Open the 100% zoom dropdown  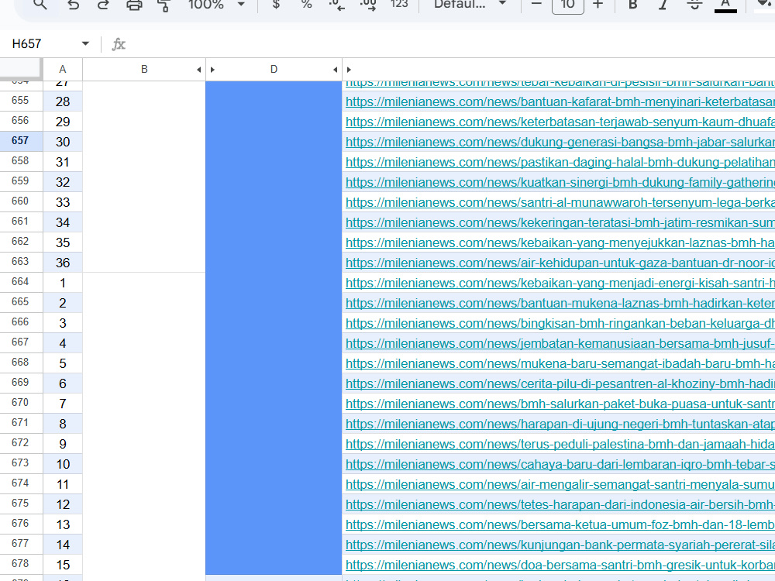pyautogui.click(x=216, y=5)
